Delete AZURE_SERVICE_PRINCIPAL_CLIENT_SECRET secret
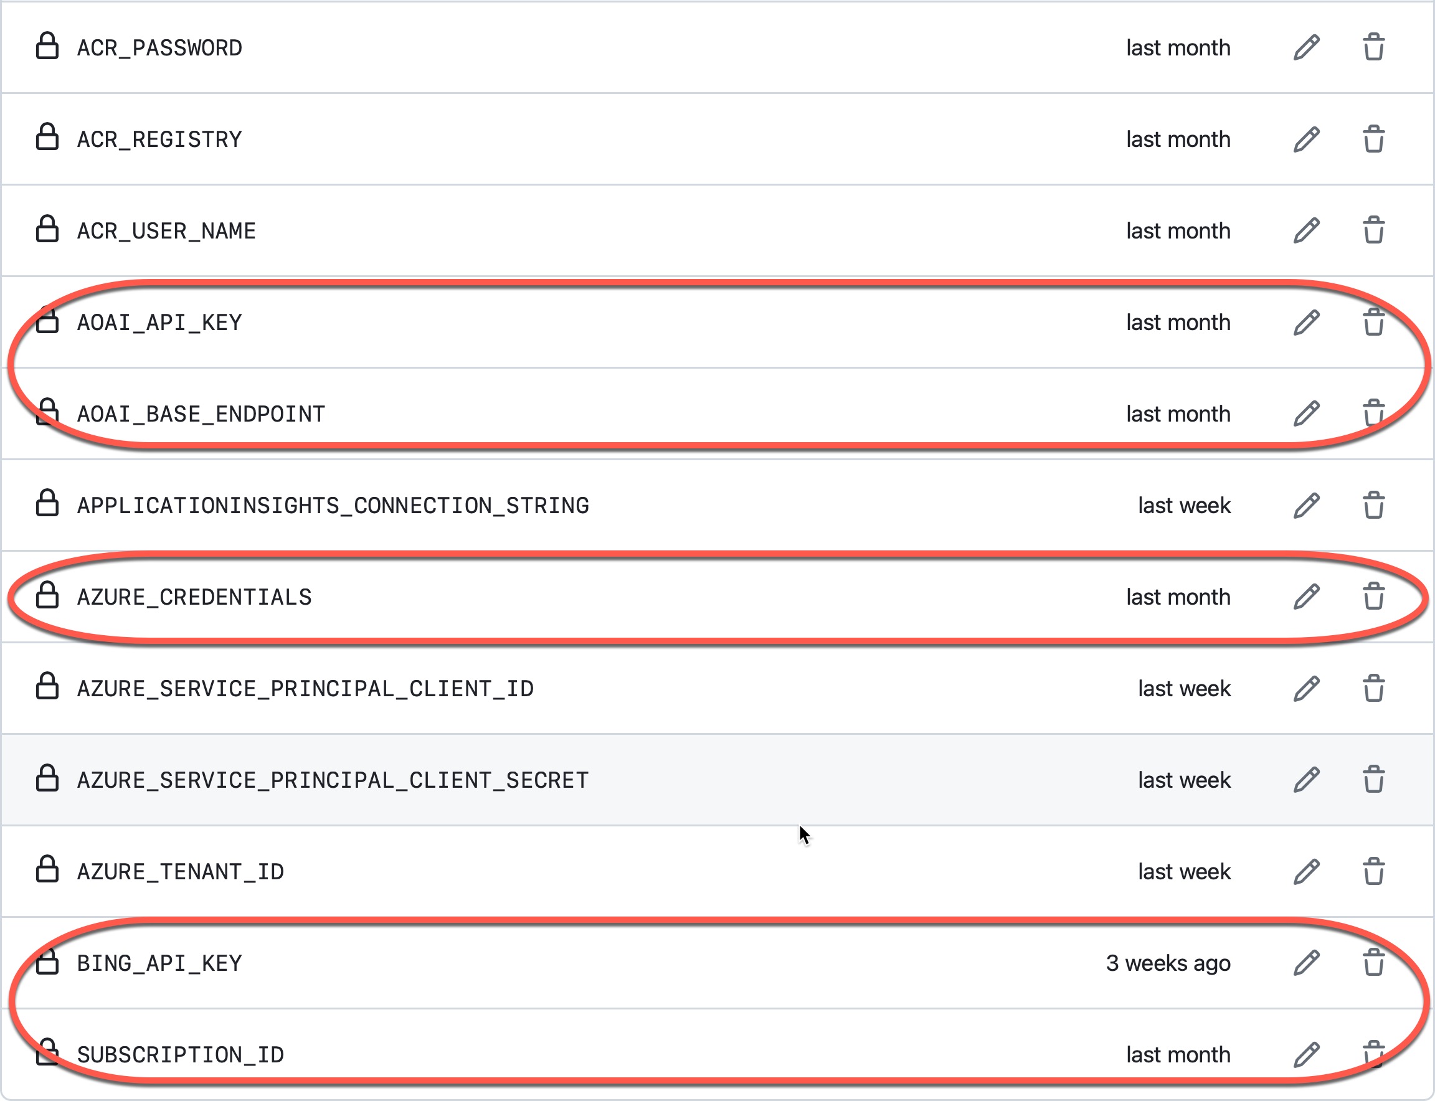 1373,780
